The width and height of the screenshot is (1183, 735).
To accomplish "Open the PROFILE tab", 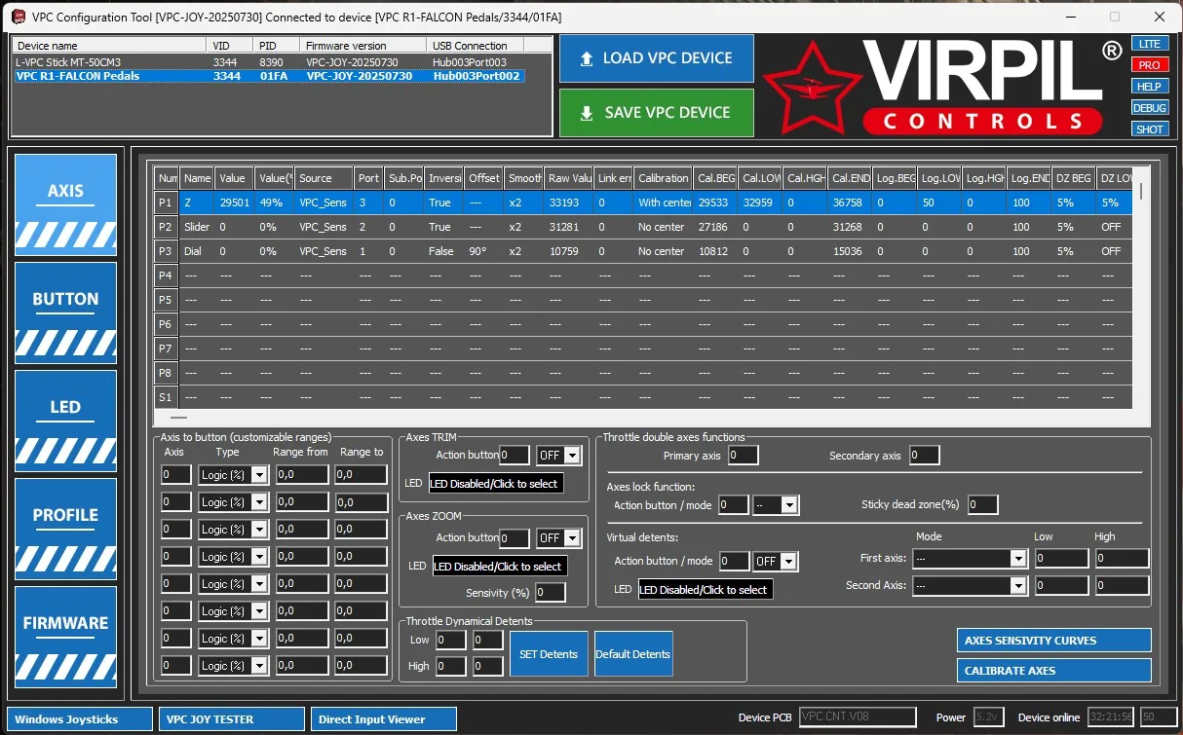I will pyautogui.click(x=66, y=529).
